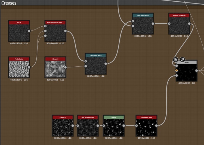Select Blur HQ Grayscale node next to upper Directional Warp
204x145 pixels.
179,24
